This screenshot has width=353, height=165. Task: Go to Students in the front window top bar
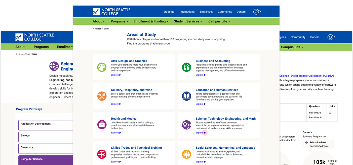point(169,12)
